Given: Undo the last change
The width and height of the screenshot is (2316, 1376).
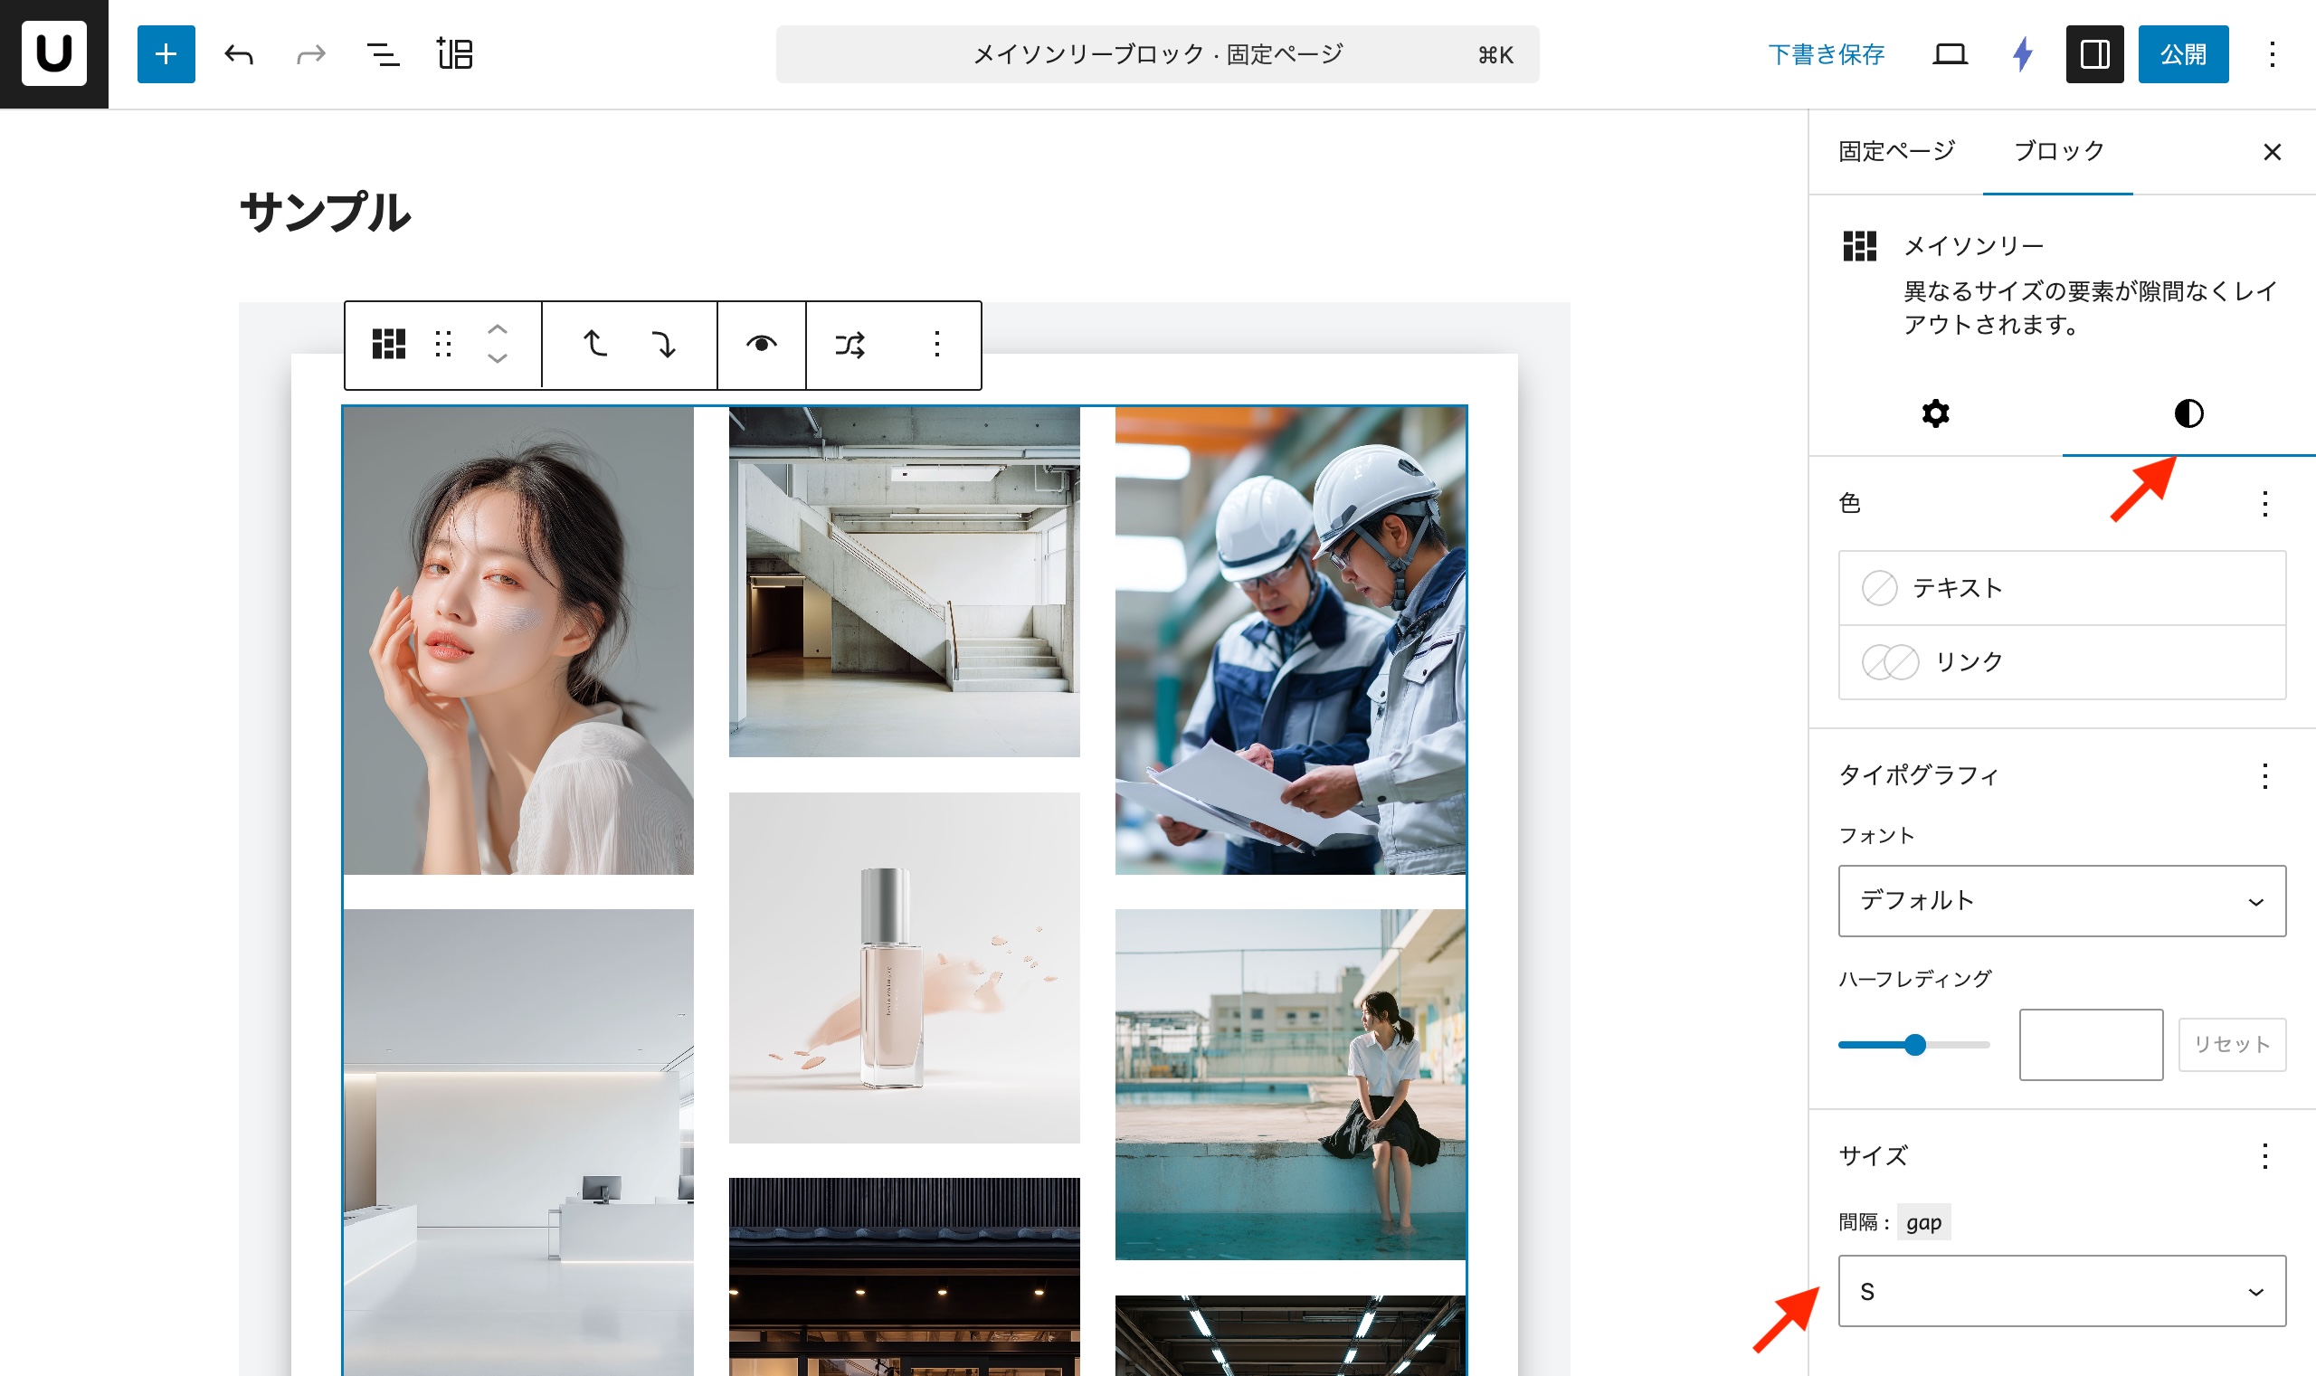Looking at the screenshot, I should point(238,54).
